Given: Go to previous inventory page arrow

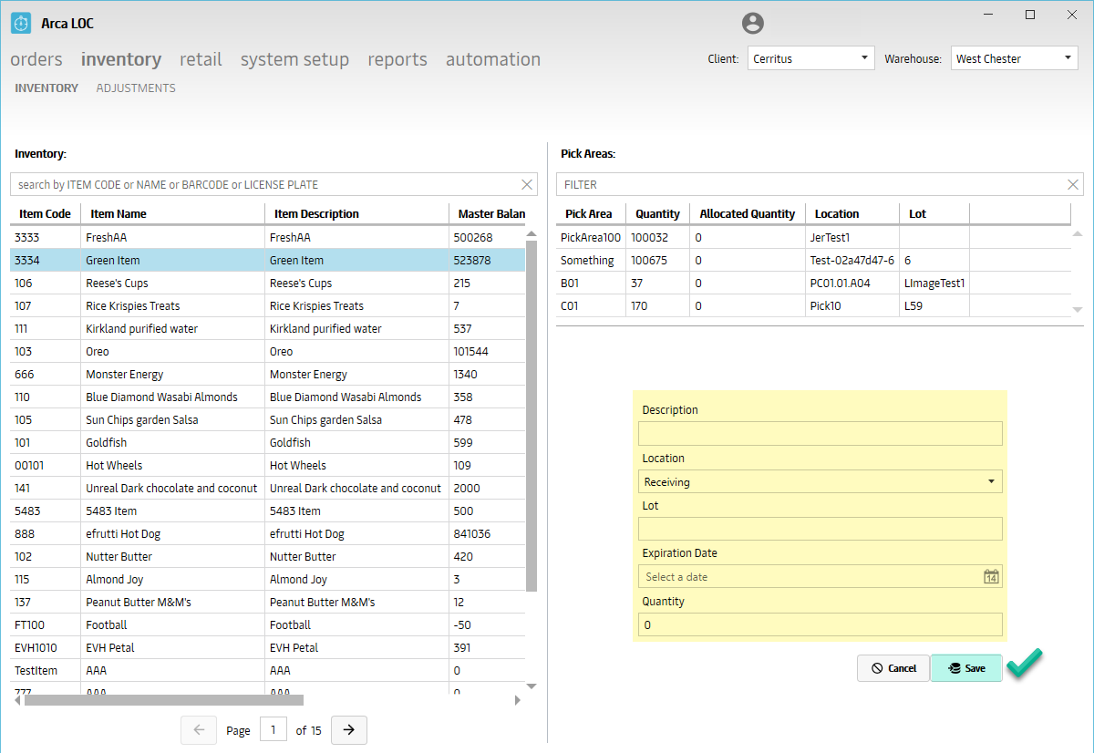Looking at the screenshot, I should point(200,730).
